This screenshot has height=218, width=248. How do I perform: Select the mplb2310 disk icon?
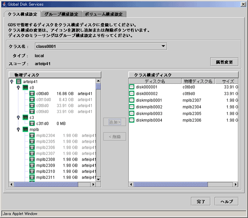(32, 172)
